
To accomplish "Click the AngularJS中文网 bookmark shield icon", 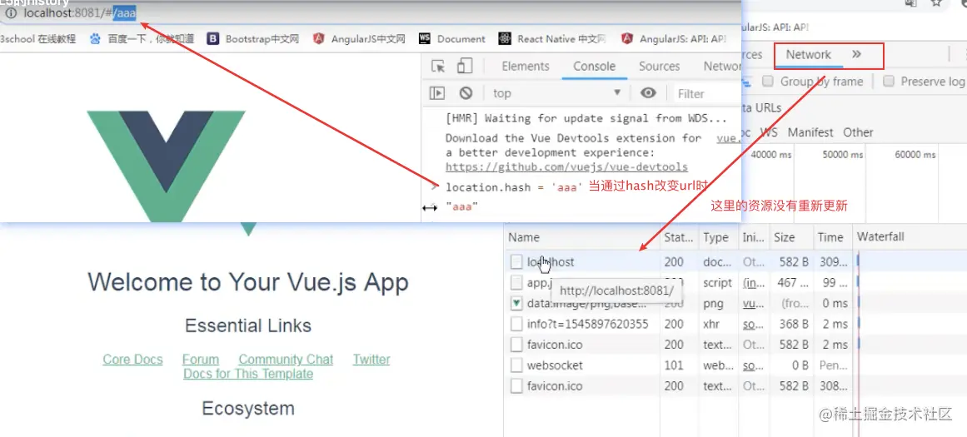I will coord(318,39).
